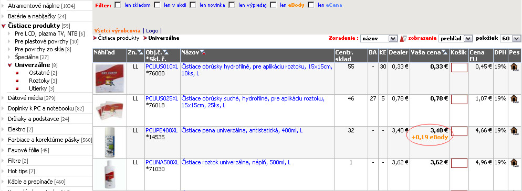
Task: Open the zobrazenie 'prehľad' dropdown
Action: [x=455, y=39]
